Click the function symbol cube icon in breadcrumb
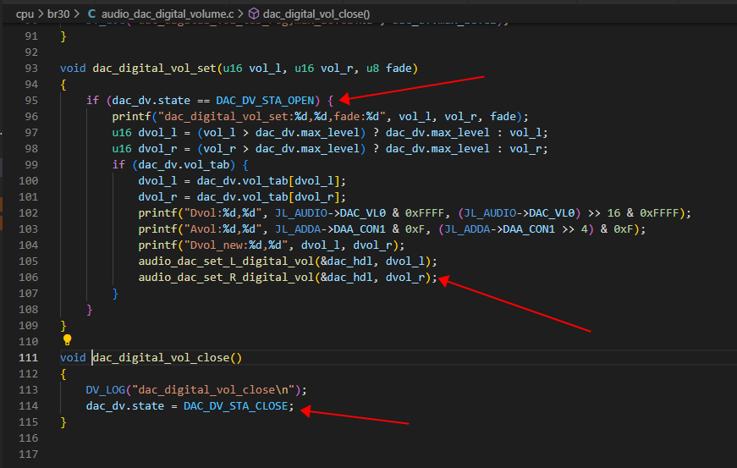This screenshot has width=737, height=468. 254,14
